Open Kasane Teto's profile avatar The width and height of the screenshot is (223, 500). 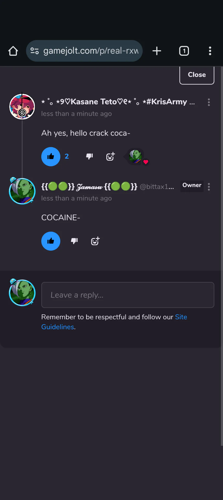(22, 106)
